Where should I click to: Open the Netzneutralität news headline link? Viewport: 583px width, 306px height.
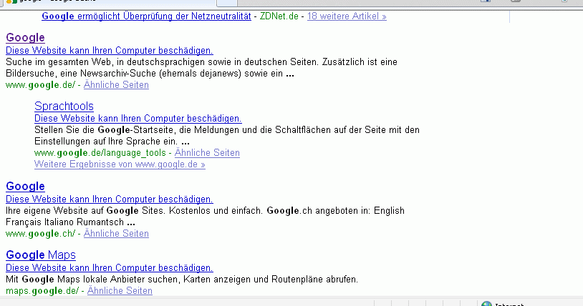[146, 16]
